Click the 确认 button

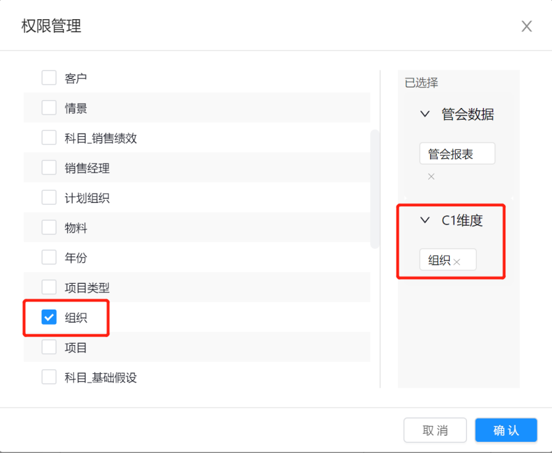click(506, 431)
